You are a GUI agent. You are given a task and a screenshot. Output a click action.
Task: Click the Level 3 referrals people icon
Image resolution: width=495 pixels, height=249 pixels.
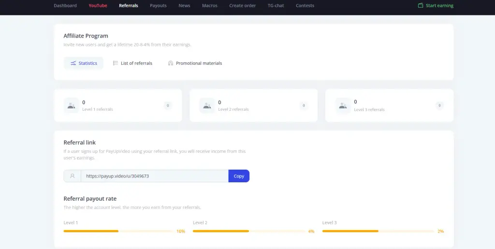[x=343, y=105]
